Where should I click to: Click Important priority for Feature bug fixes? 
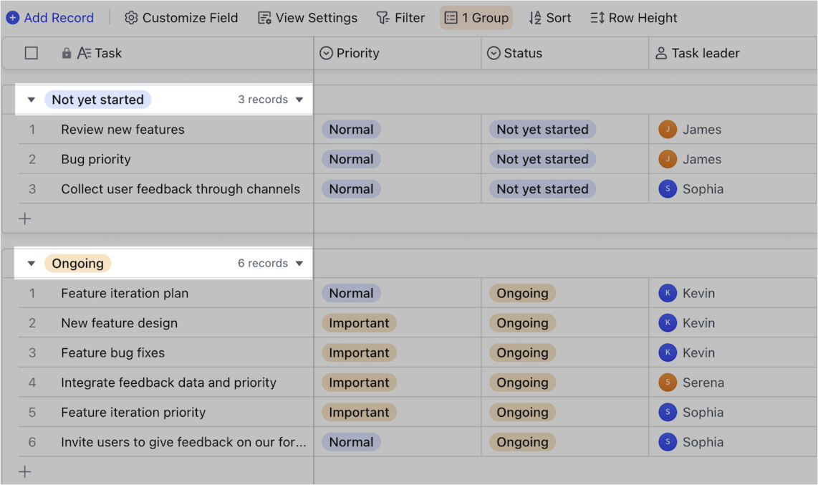pyautogui.click(x=359, y=352)
